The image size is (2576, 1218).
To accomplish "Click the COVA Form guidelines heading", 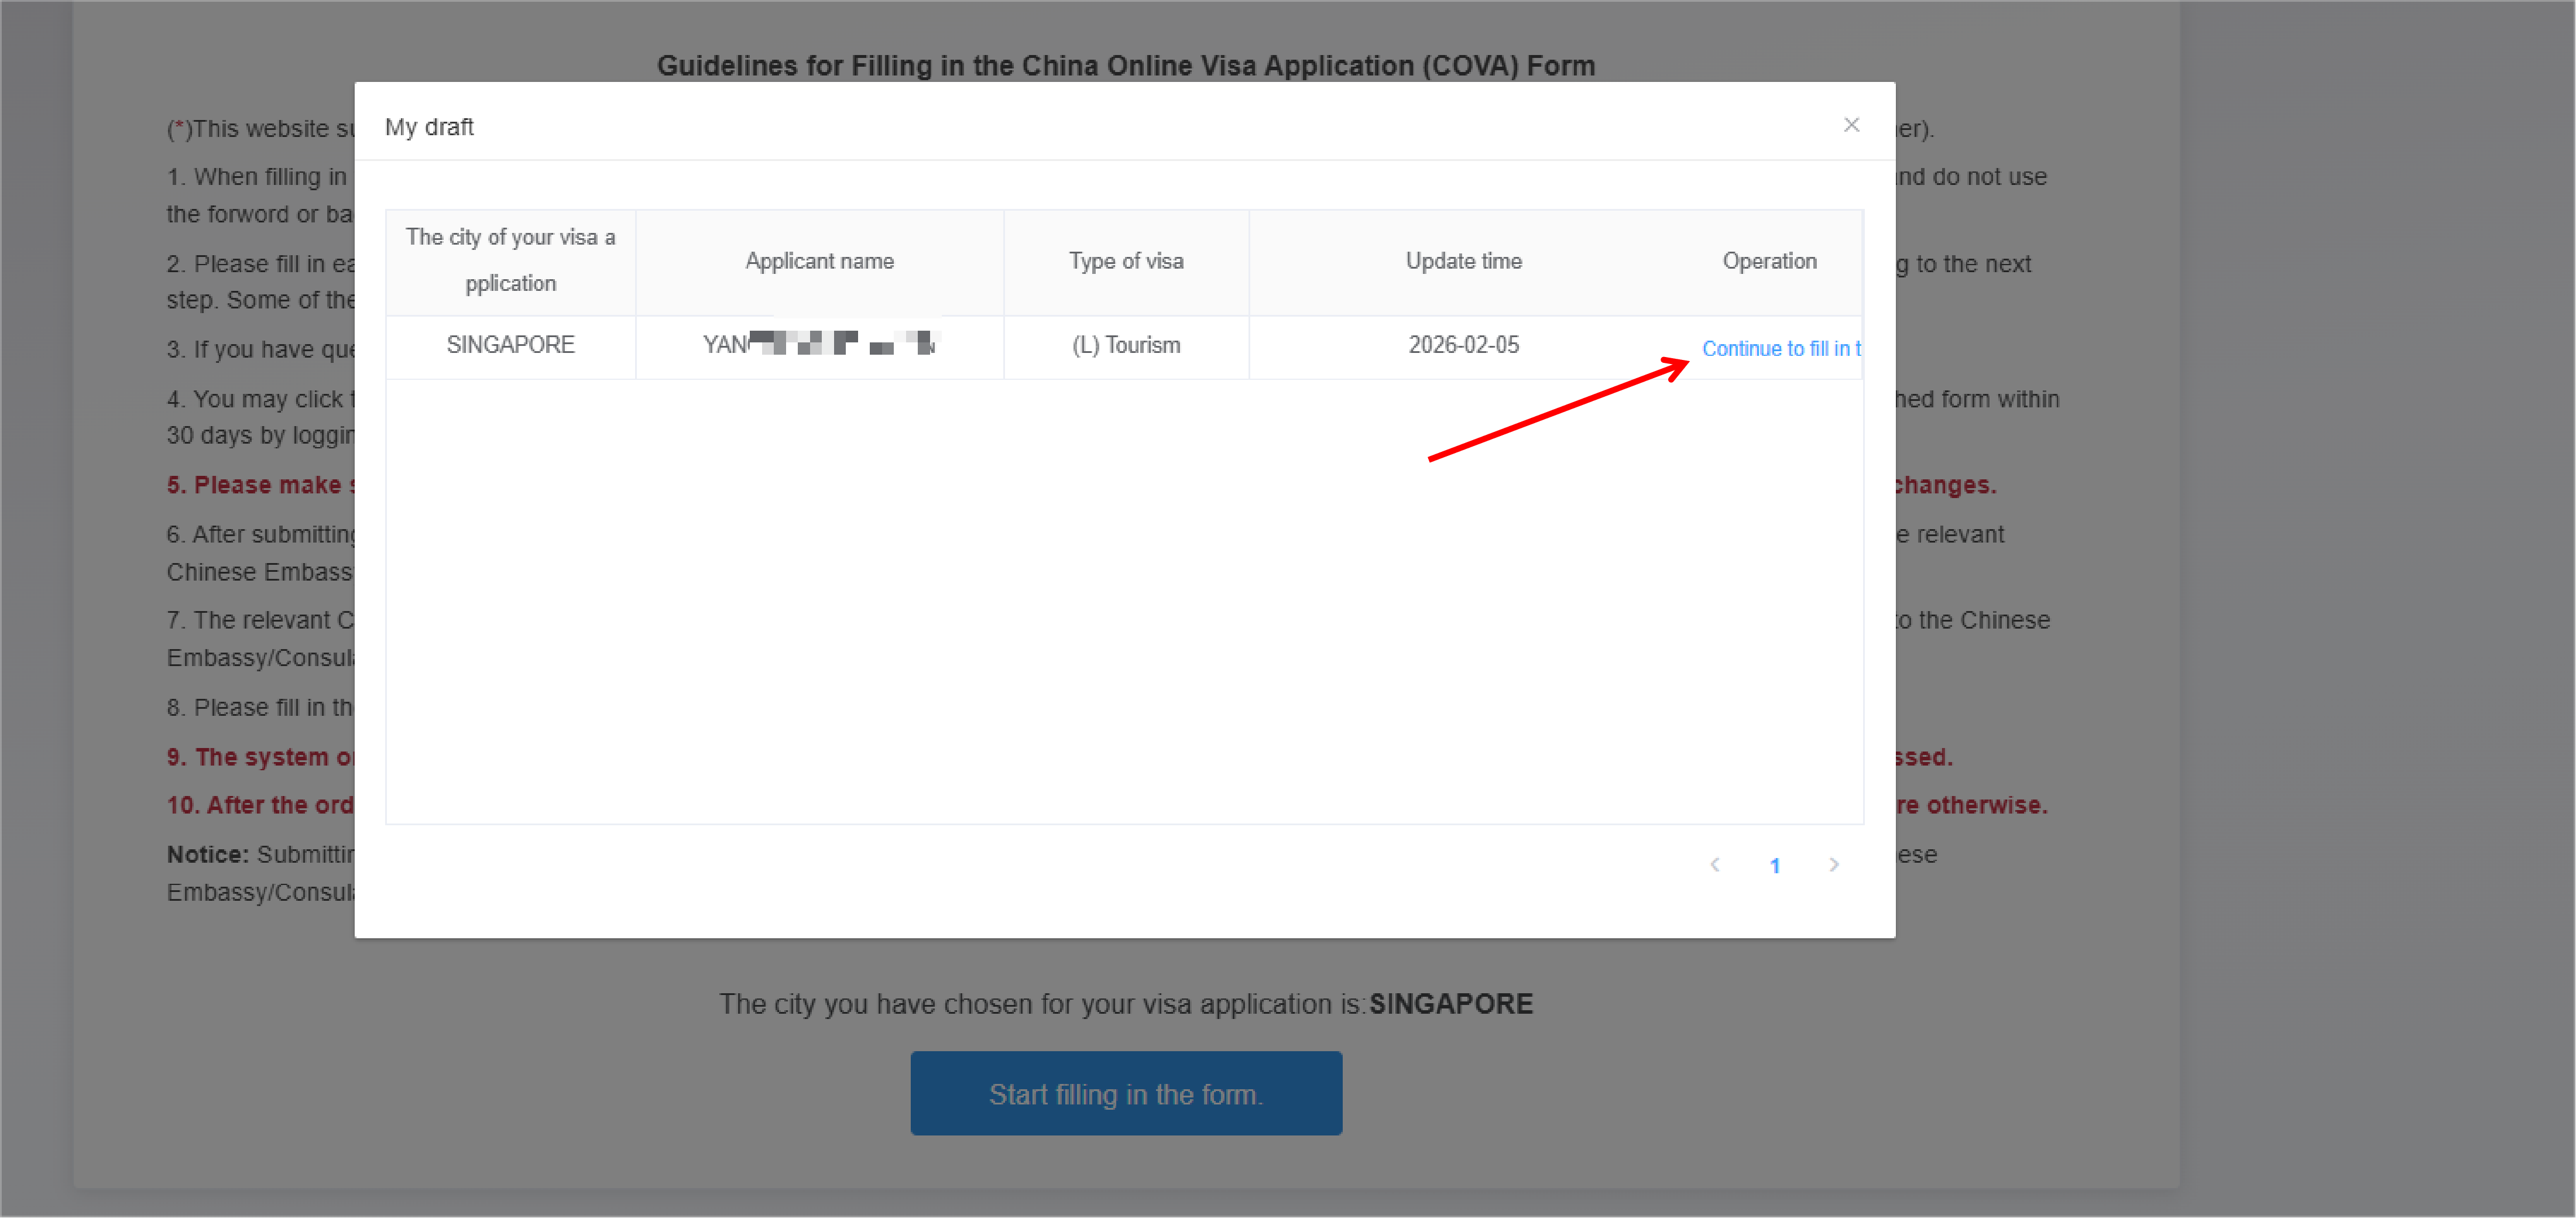I will [1125, 66].
